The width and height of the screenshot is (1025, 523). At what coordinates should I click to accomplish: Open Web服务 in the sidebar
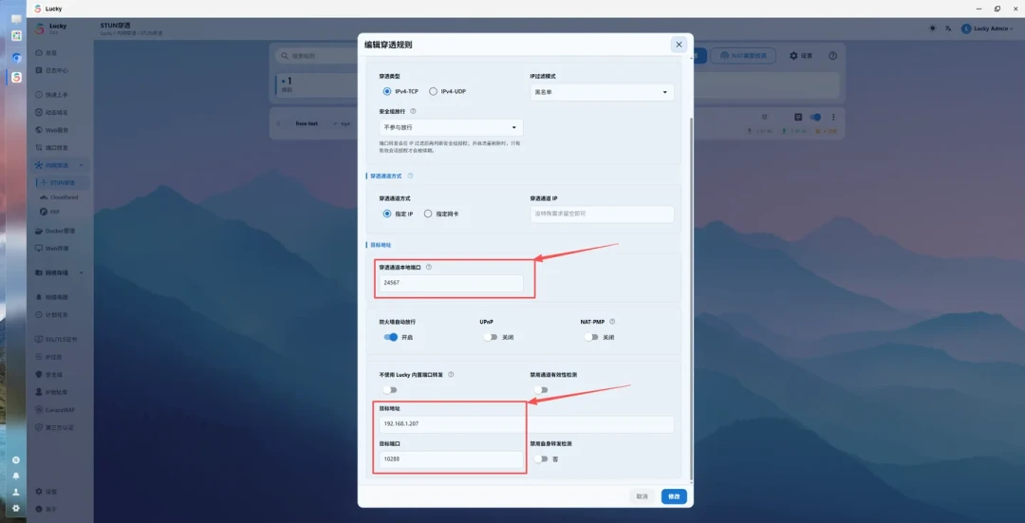tap(59, 130)
